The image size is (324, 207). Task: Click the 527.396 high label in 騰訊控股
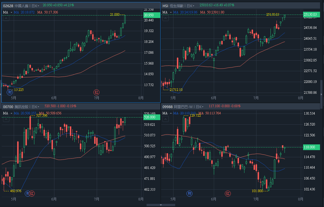coord(42,116)
